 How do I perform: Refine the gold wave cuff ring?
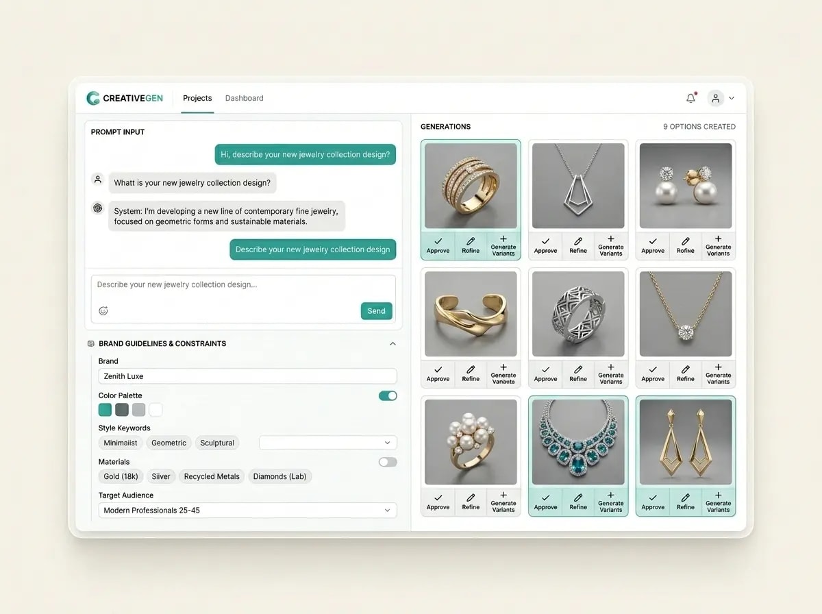(471, 373)
